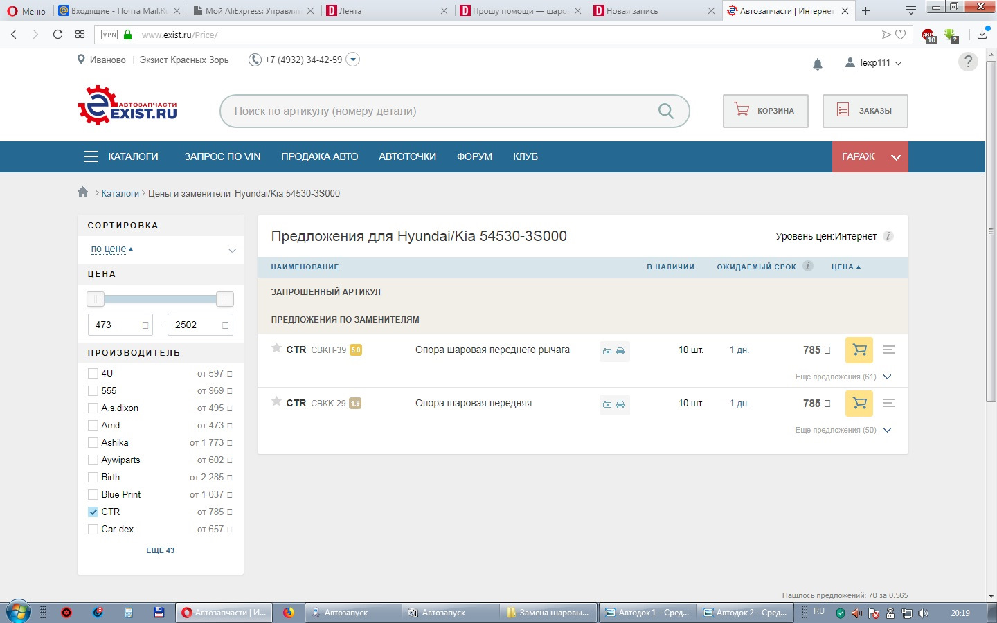The width and height of the screenshot is (997, 623).
Task: Open details menu for CBKH-39 row
Action: tap(890, 350)
